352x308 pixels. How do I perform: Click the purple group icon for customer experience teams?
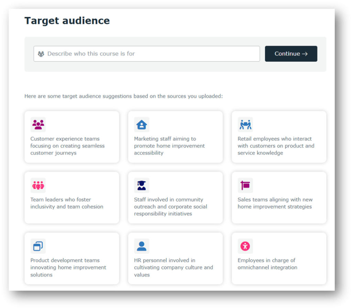pyautogui.click(x=38, y=125)
